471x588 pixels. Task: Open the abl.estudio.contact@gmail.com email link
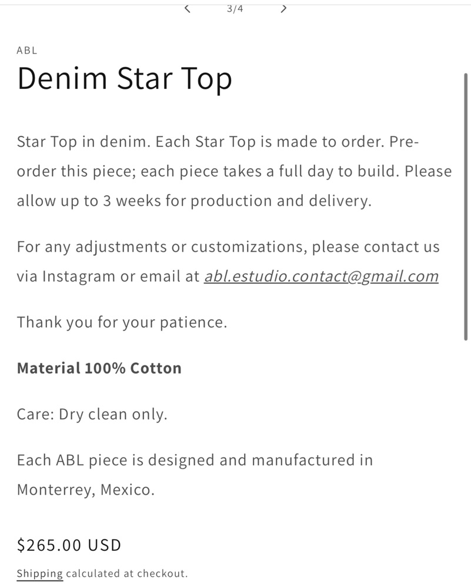pos(321,276)
